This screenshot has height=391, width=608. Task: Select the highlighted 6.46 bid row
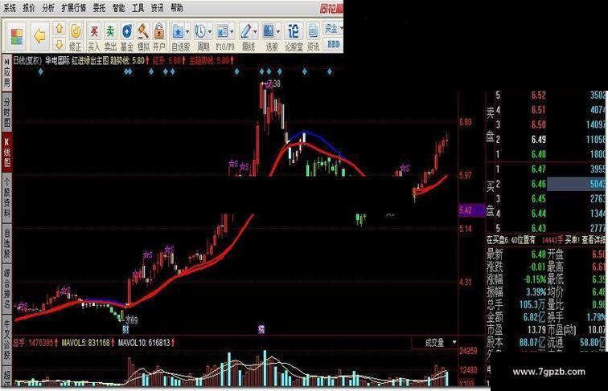tap(546, 184)
